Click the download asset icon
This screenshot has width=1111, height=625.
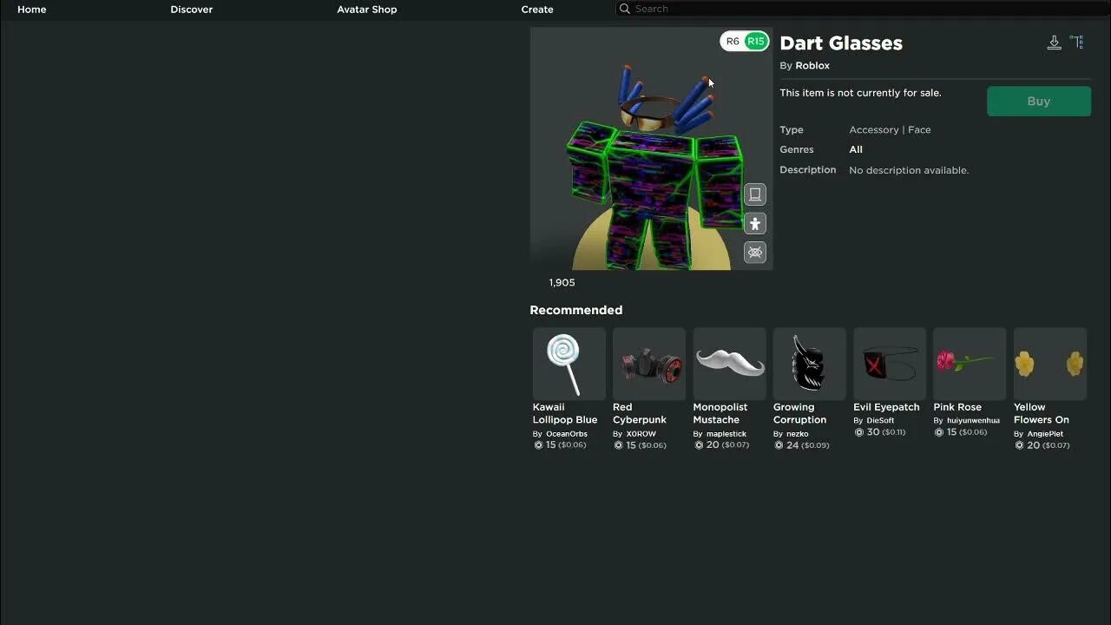click(1054, 43)
